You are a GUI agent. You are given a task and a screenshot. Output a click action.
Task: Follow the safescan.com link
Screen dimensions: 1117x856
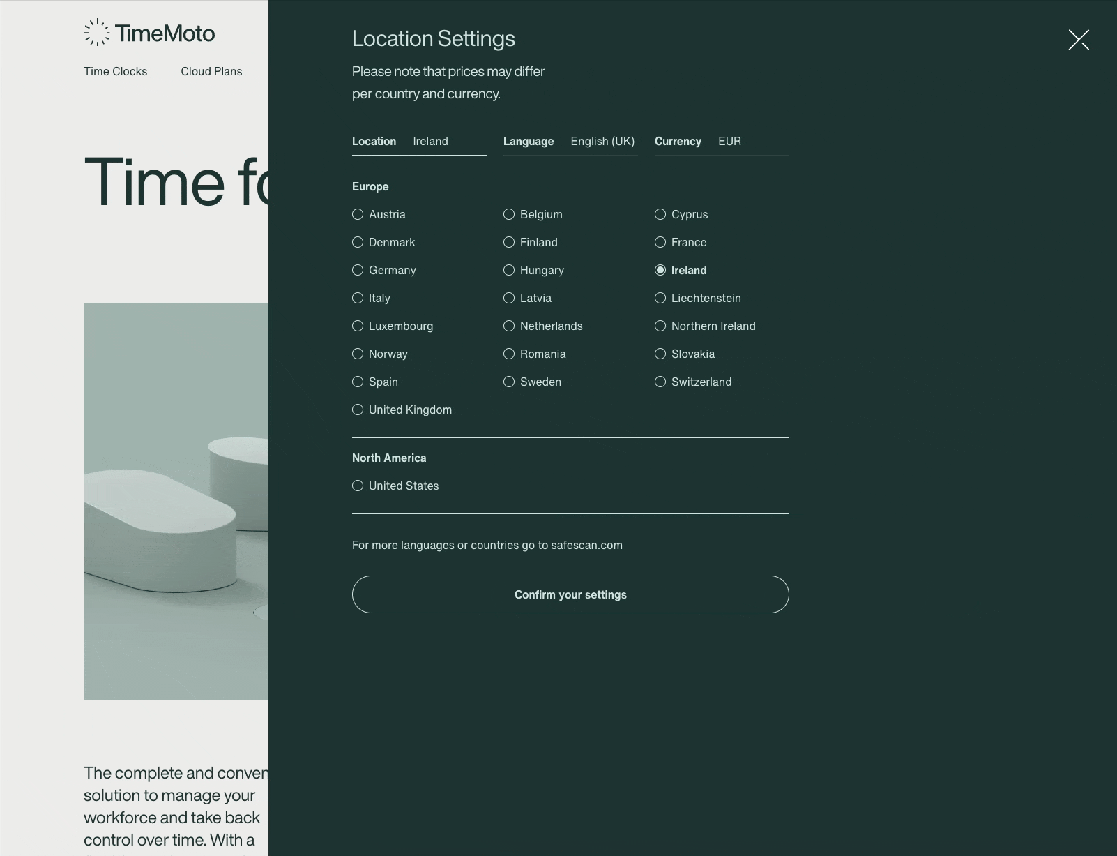click(586, 546)
